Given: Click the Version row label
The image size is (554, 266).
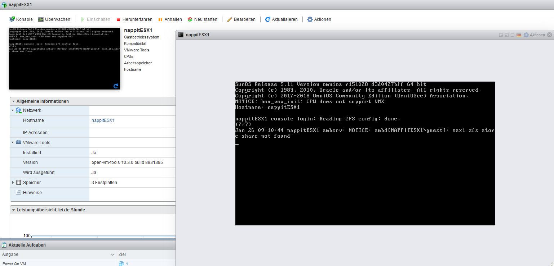Looking at the screenshot, I should 30,162.
